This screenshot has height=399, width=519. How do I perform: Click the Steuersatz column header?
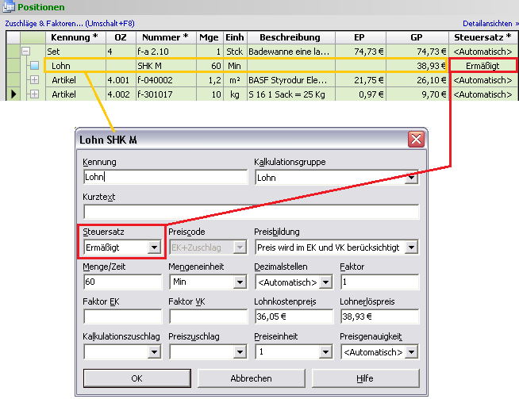click(x=483, y=37)
